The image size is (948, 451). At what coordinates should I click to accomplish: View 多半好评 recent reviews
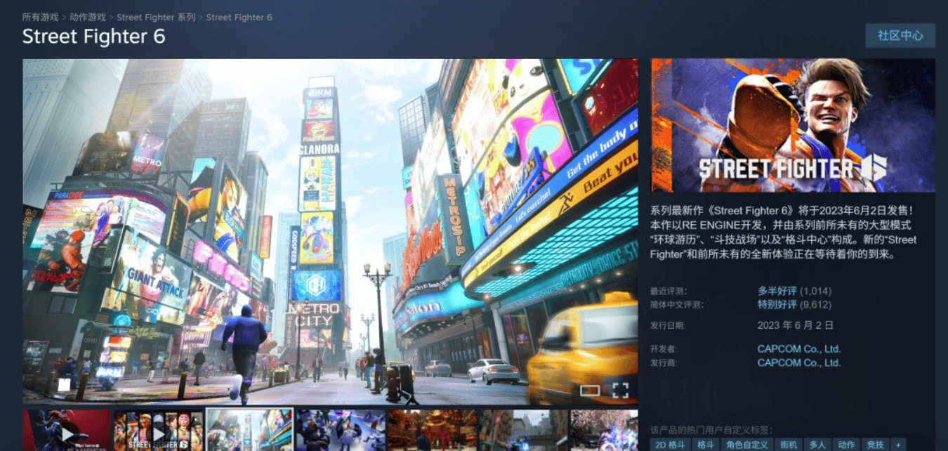tap(777, 291)
